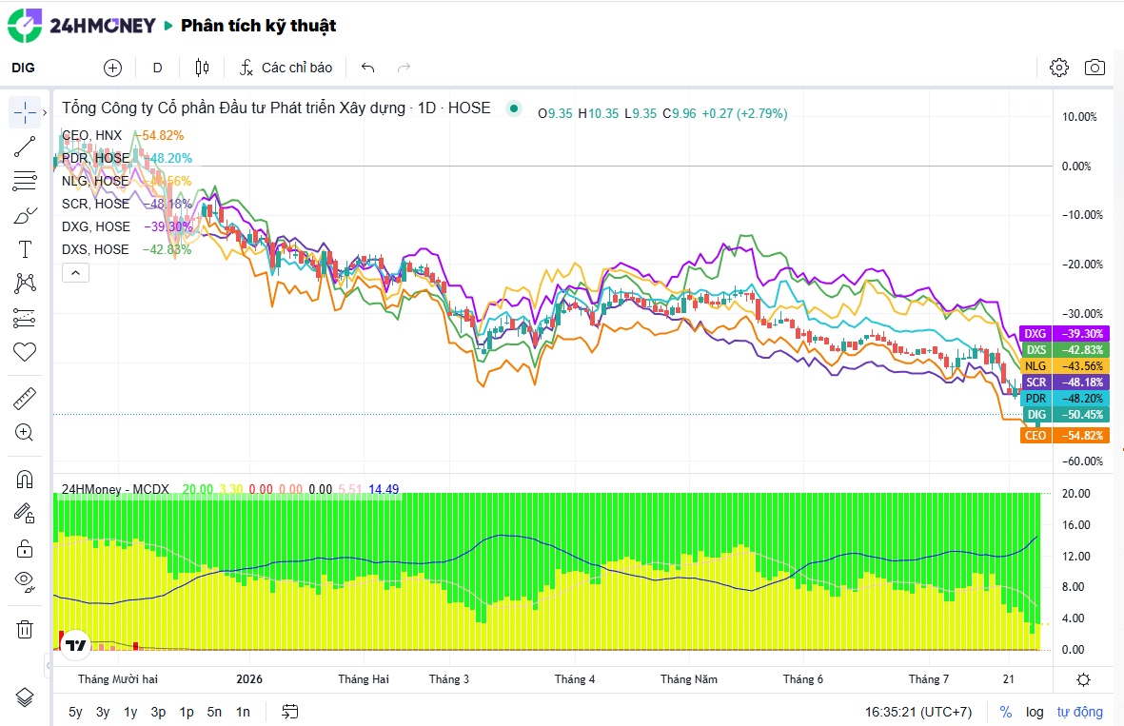Select the text annotation tool
Image resolution: width=1124 pixels, height=726 pixels.
25,249
